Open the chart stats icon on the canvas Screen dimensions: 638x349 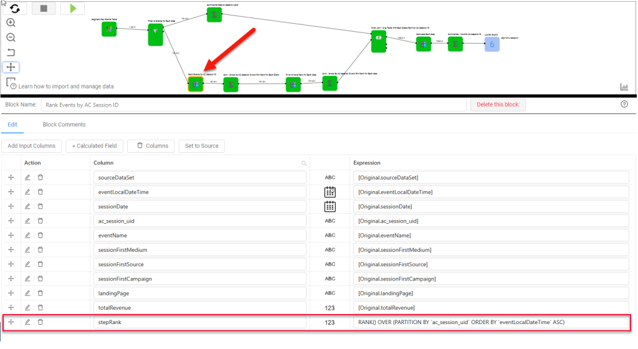[x=624, y=87]
